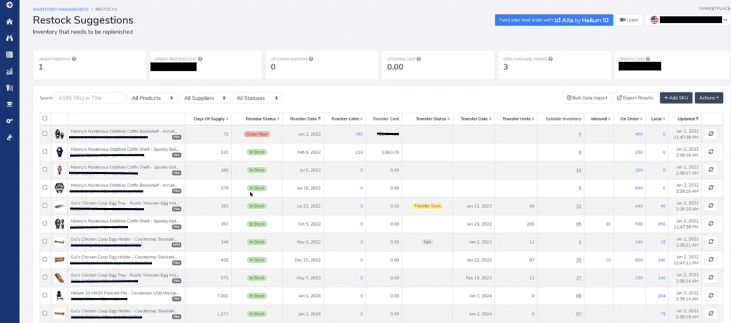Screen dimensions: 731x323
Task: Click the Home icon in the left sidebar
Action: (x=9, y=22)
